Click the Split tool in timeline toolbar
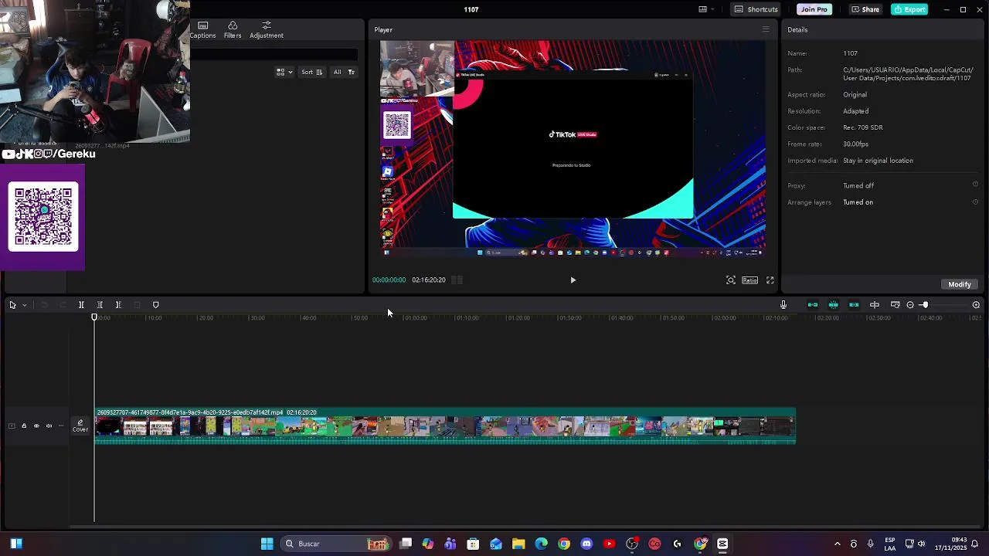This screenshot has height=556, width=989. pos(81,305)
